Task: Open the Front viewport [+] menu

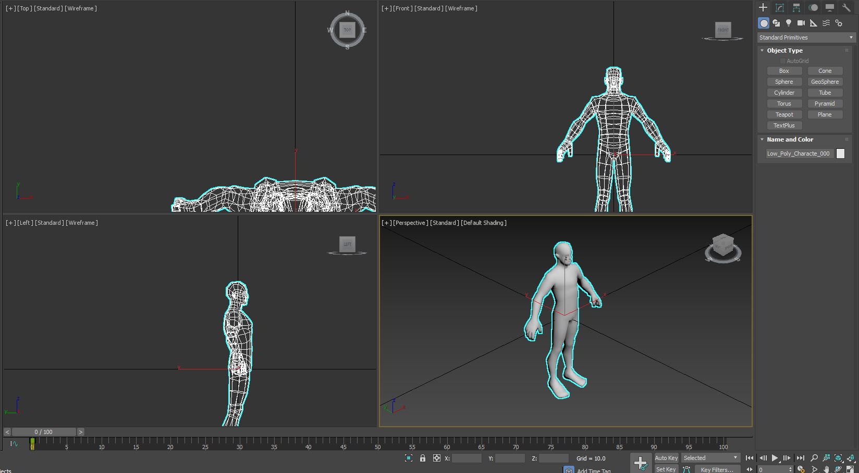Action: 387,8
